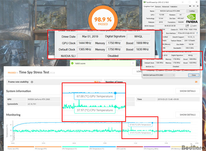Click the Bus Interface question mark icon
Image resolution: width=206 pixels, height=151 pixels.
197,33
